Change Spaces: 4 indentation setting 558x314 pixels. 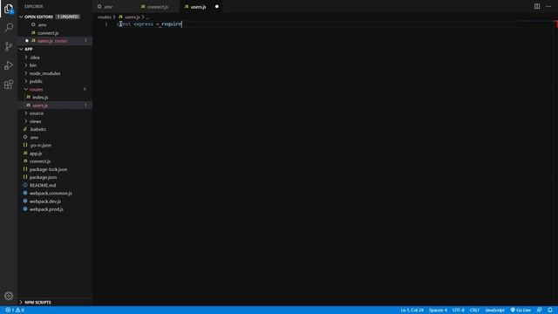point(438,311)
